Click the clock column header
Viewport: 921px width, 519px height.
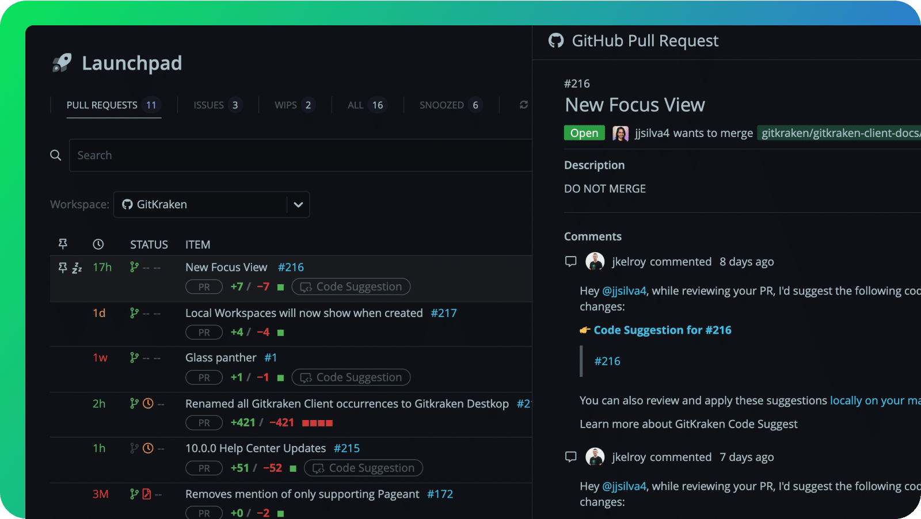click(x=98, y=243)
